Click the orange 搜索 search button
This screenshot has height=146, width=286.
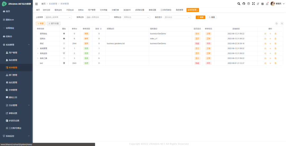click(200, 17)
